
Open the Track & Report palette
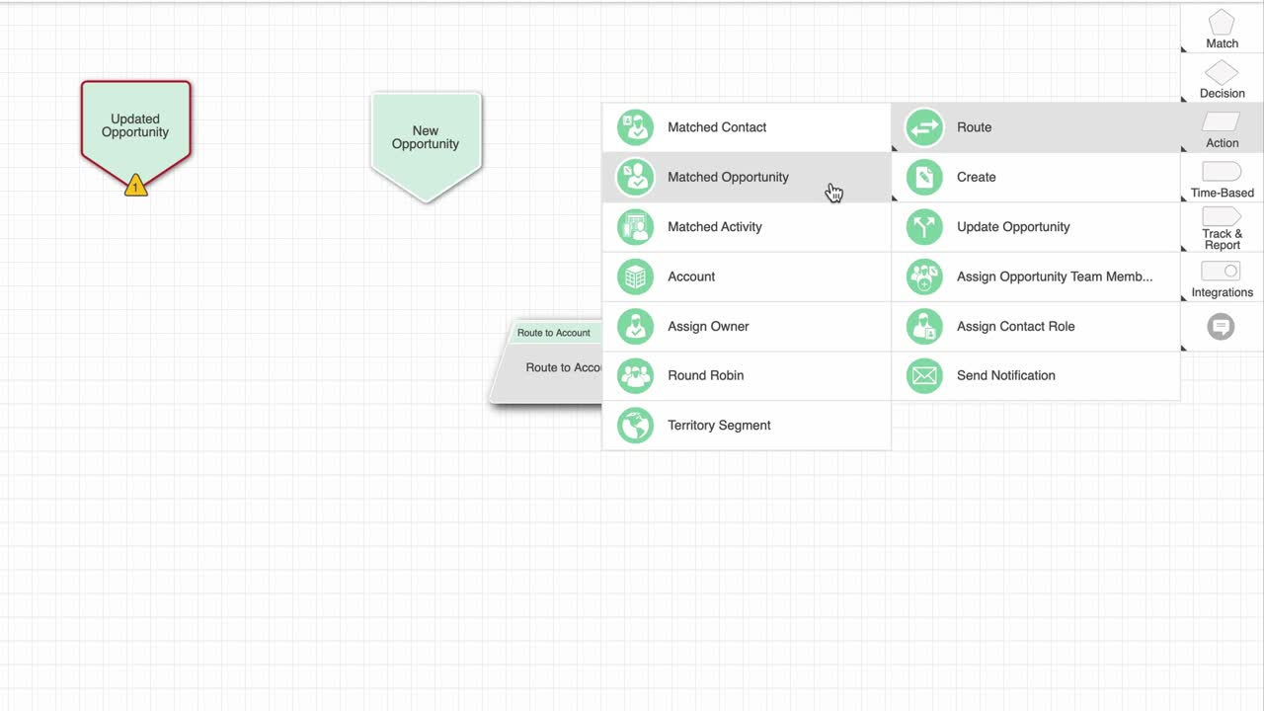(x=1222, y=228)
